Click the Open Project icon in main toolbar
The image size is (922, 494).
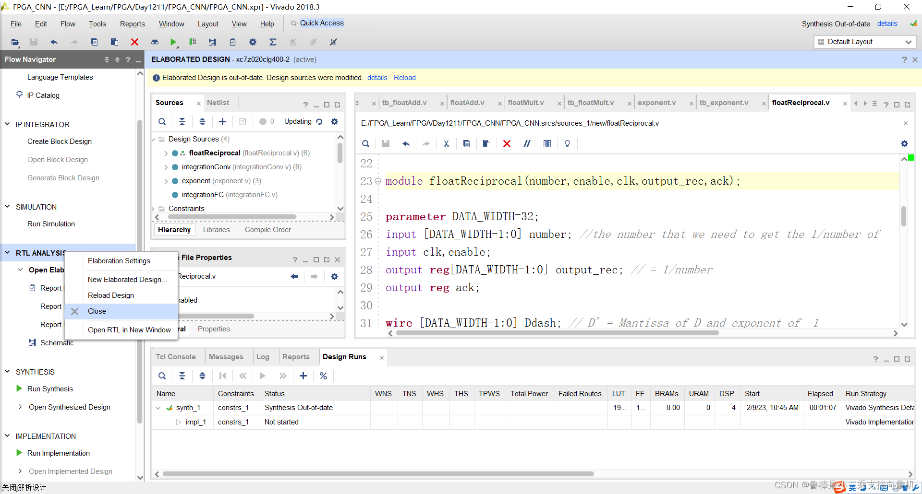15,42
